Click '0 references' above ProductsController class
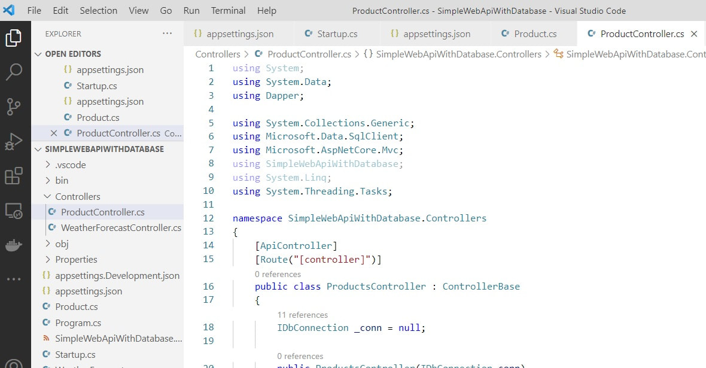This screenshot has width=706, height=368. 278,274
